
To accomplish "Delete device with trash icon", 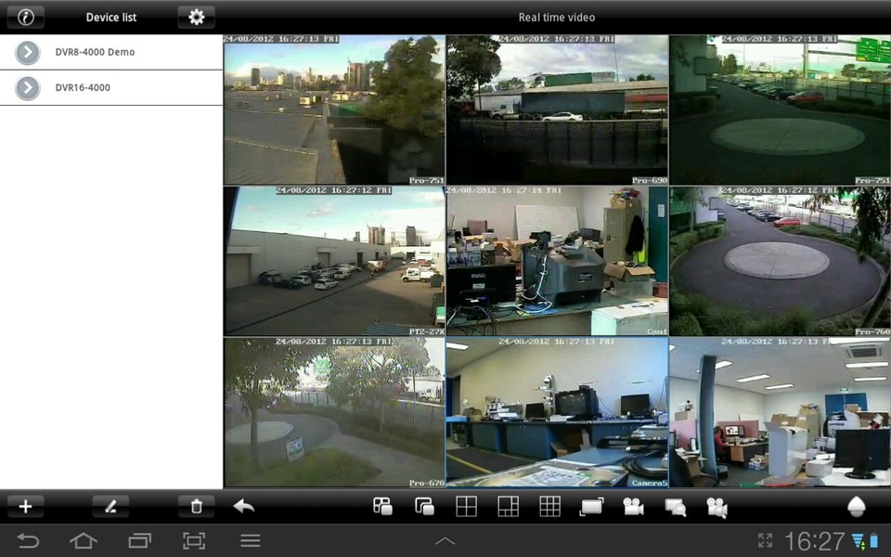I will click(196, 507).
